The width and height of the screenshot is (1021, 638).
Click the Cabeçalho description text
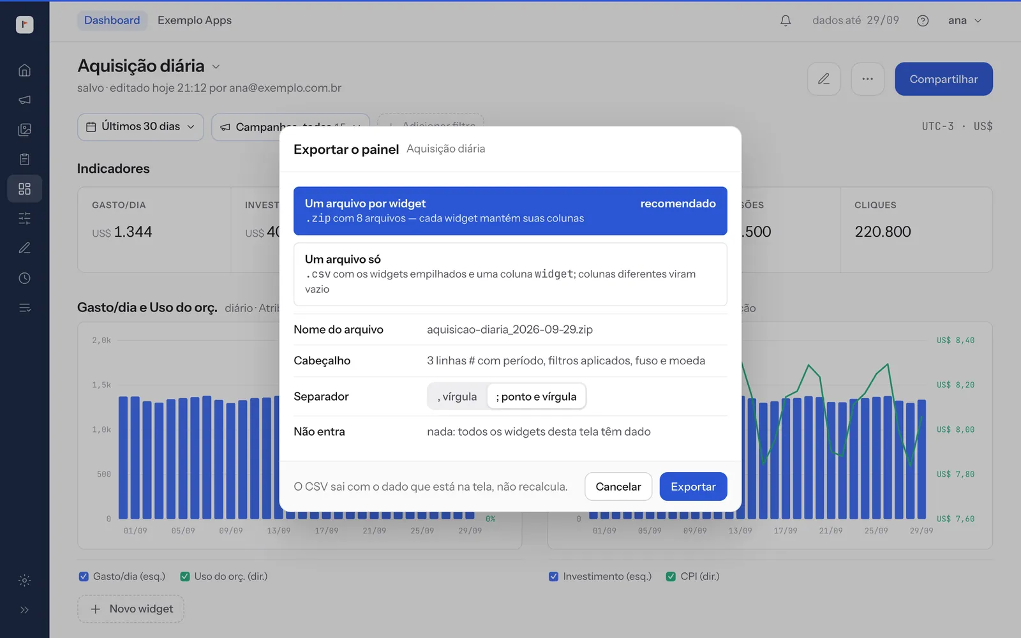pyautogui.click(x=566, y=360)
